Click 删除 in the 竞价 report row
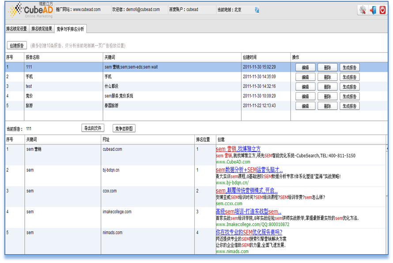The width and height of the screenshot is (393, 263). coord(327,96)
